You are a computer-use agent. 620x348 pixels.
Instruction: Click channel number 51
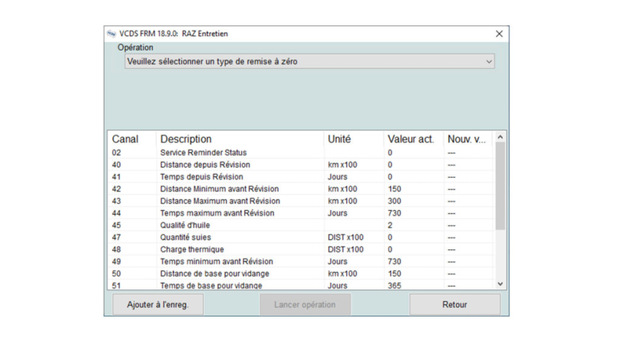coord(116,286)
